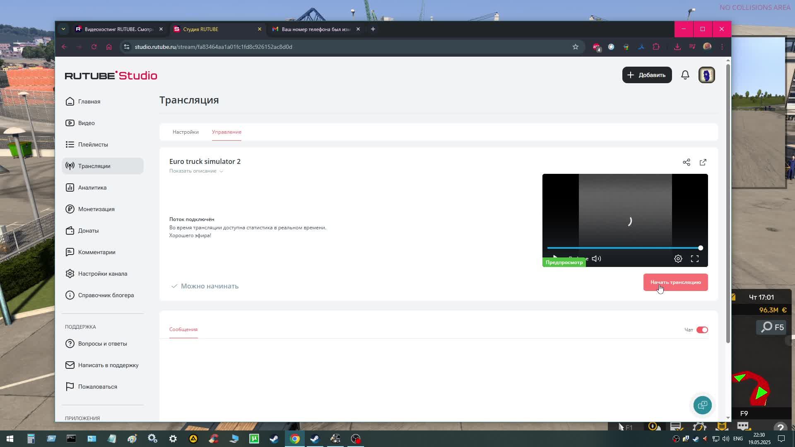
Task: Open the Сообщения tab
Action: coord(183,329)
